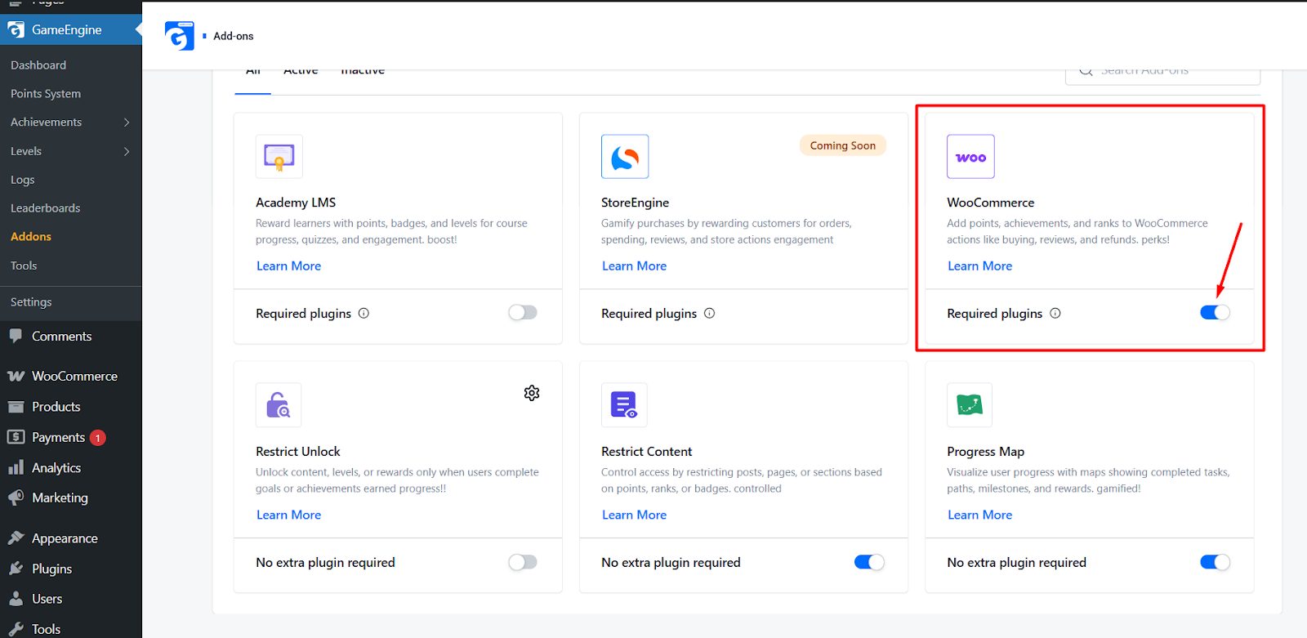This screenshot has width=1307, height=638.
Task: Expand the Achievements submenu arrow
Action: click(x=127, y=123)
